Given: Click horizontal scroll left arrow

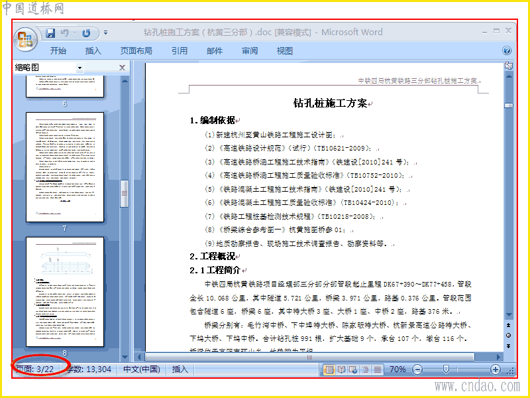Looking at the screenshot, I should 139,357.
